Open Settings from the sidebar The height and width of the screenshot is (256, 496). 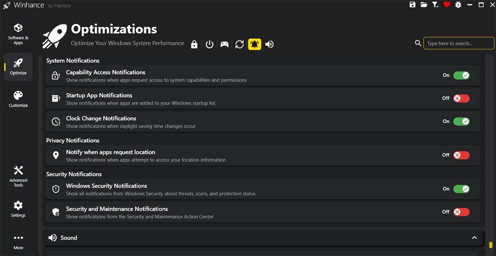18,209
